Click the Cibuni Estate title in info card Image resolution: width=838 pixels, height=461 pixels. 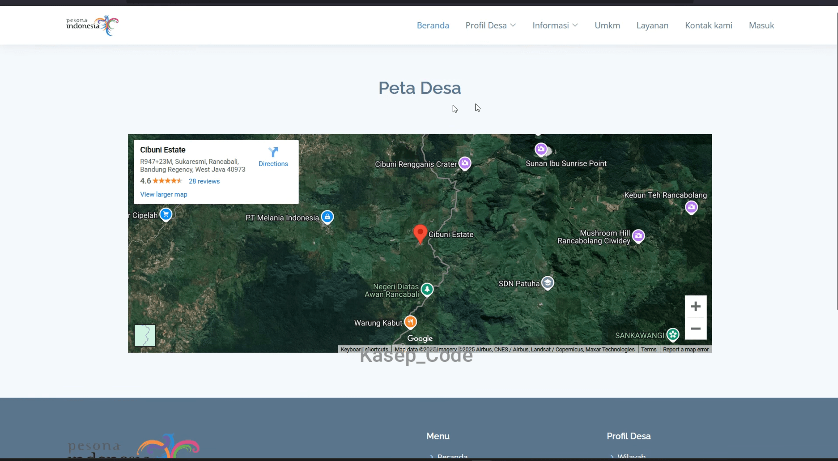(163, 150)
